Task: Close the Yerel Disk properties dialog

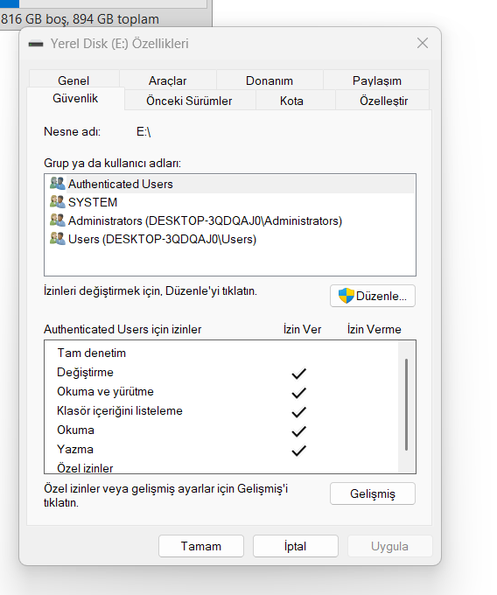Action: (423, 43)
